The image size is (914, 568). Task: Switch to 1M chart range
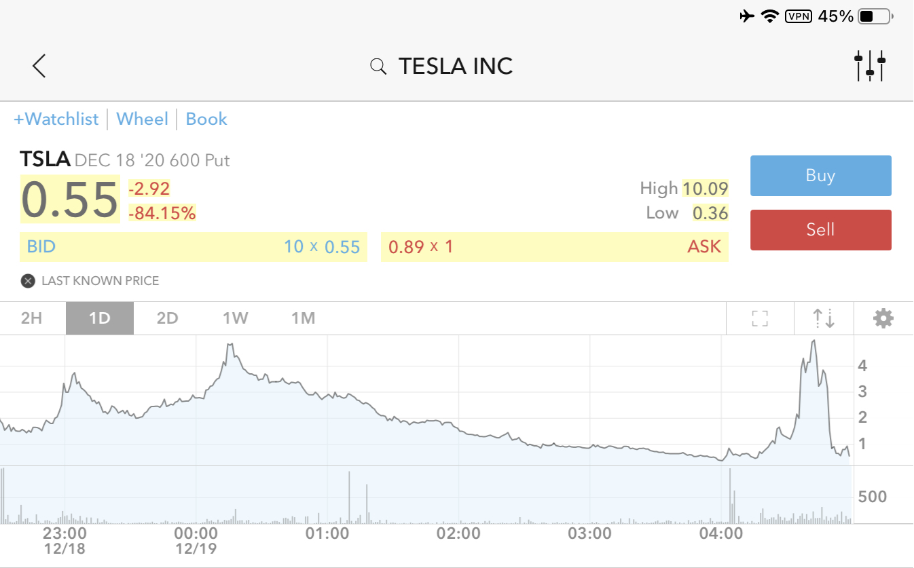tap(303, 318)
